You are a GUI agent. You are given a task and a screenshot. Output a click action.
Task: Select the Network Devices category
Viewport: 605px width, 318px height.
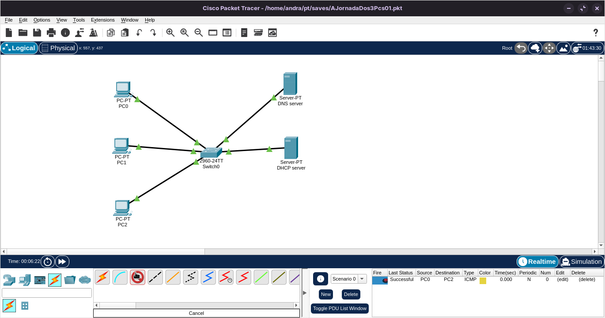tap(9, 280)
